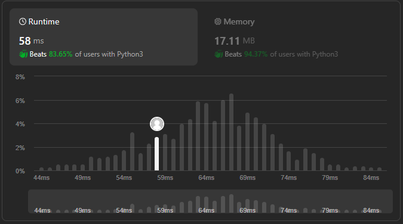Click the 0% label on the y-axis
The width and height of the screenshot is (403, 224).
[x=20, y=171]
